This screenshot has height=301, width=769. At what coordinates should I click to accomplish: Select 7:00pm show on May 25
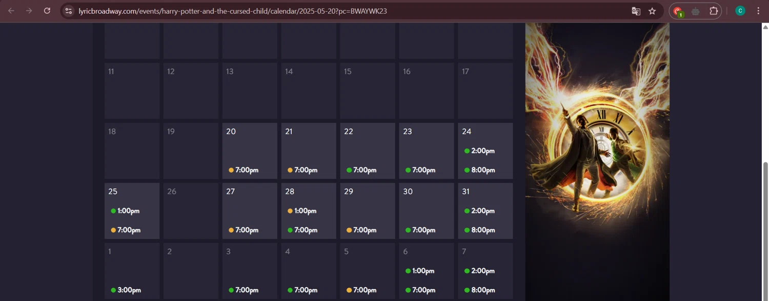[x=126, y=230]
